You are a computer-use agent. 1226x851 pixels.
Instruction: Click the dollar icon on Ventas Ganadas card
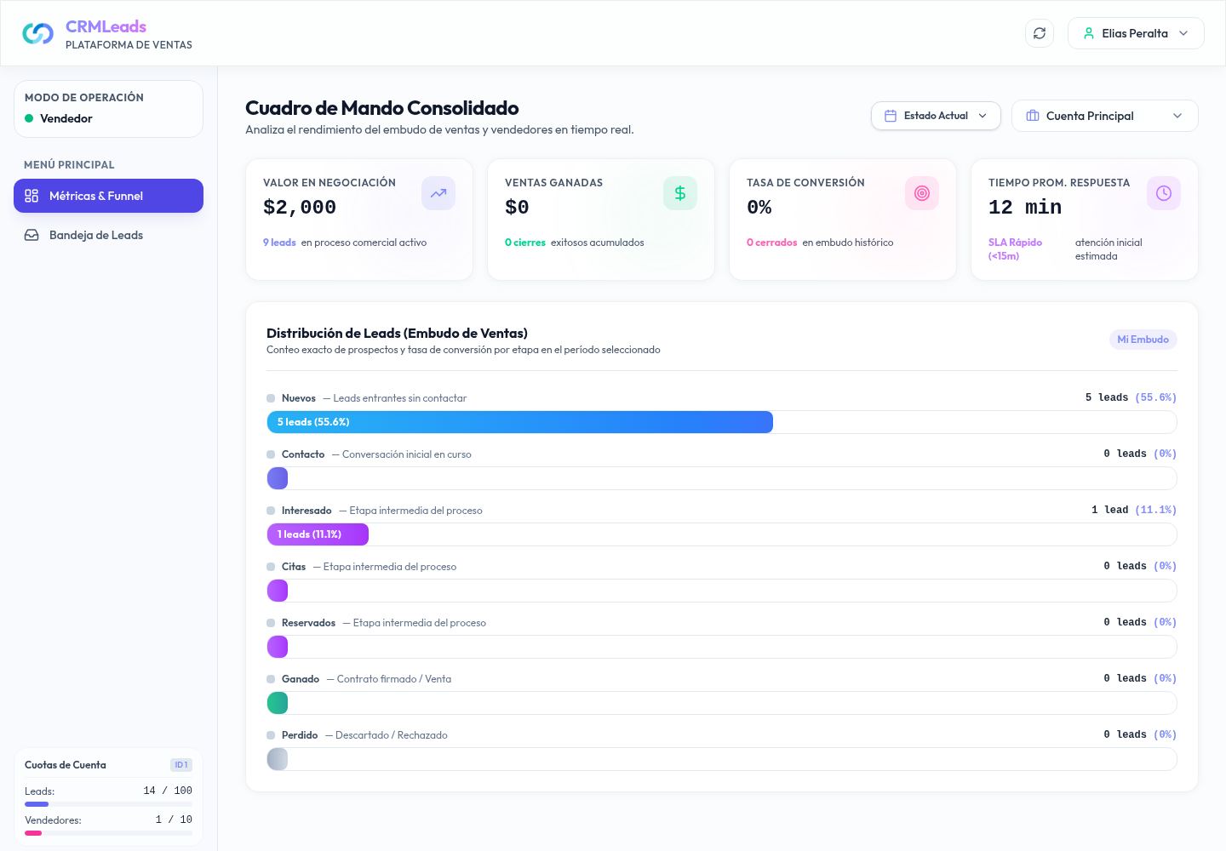(x=680, y=193)
